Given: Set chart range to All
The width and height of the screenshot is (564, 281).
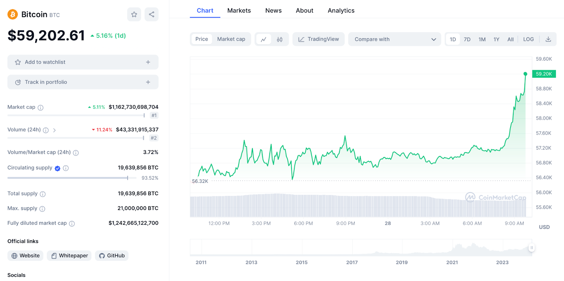Looking at the screenshot, I should tap(510, 39).
